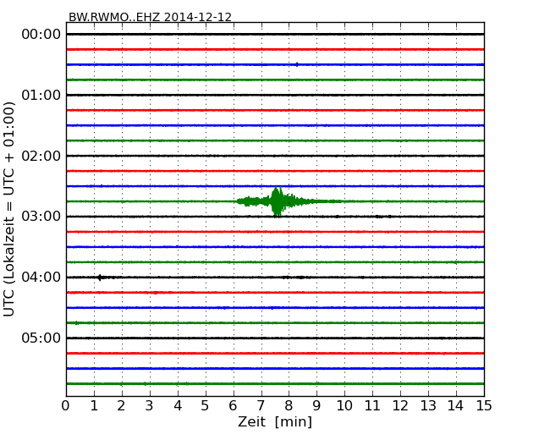Click the x-axis tick label 10

pyautogui.click(x=344, y=406)
